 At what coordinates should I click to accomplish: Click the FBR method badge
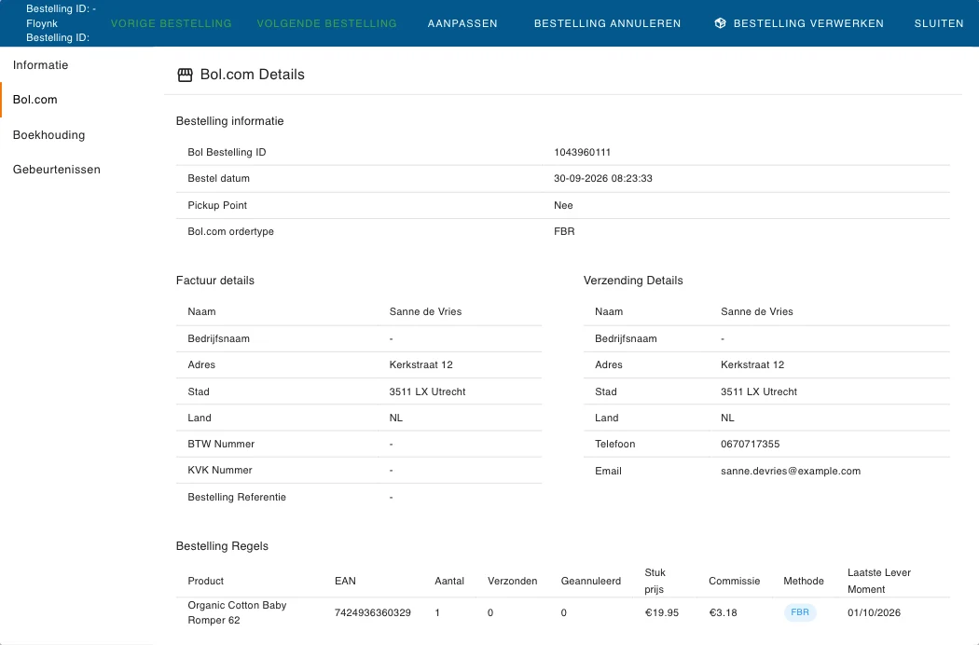click(x=800, y=612)
